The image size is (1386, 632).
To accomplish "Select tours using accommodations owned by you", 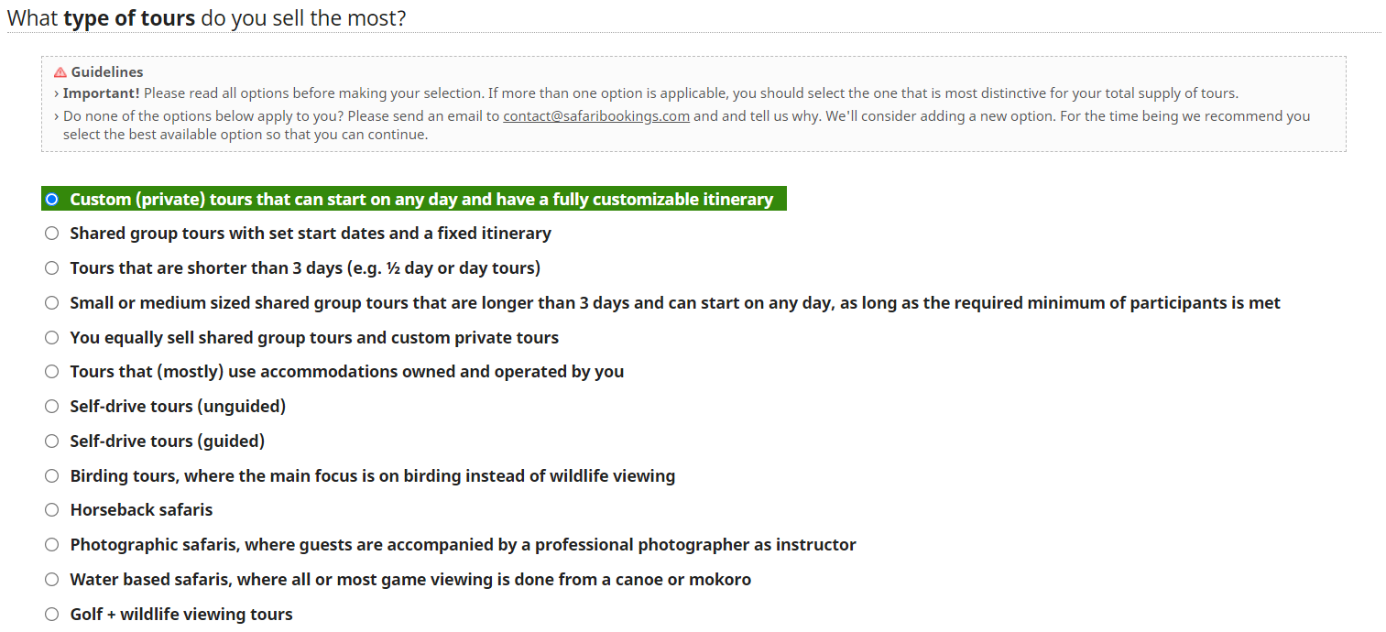I will pos(52,372).
